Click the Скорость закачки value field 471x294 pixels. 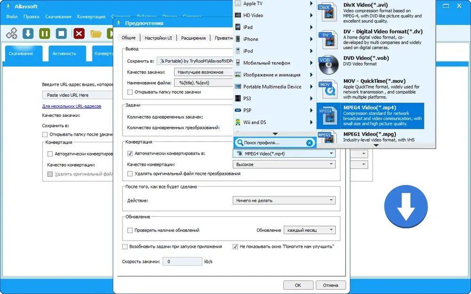[182, 261]
